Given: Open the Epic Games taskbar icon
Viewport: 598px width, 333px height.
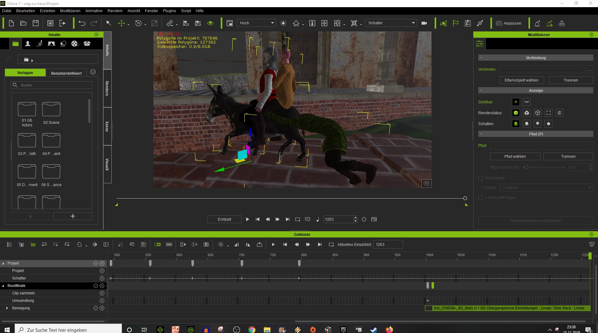Looking at the screenshot, I should click(343, 329).
